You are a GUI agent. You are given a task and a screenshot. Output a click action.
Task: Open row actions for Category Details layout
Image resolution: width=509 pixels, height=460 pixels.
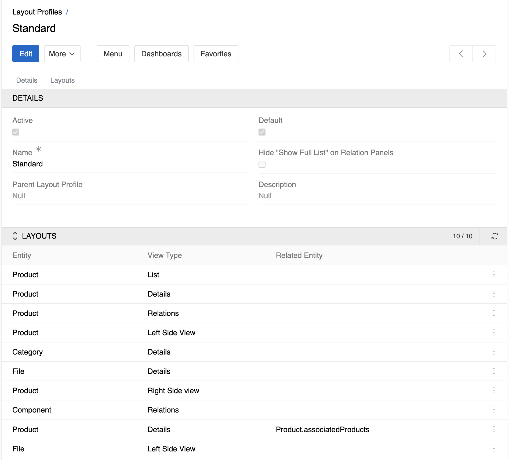494,352
